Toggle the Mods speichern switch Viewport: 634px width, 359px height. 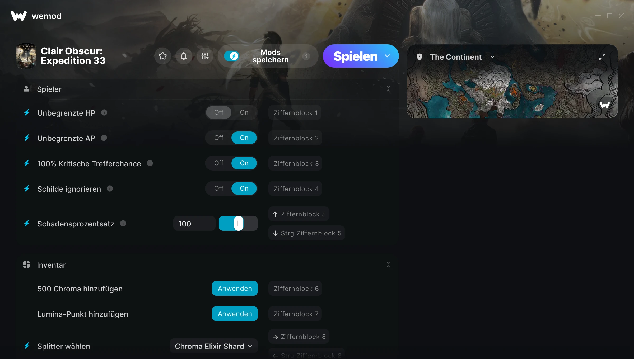231,56
